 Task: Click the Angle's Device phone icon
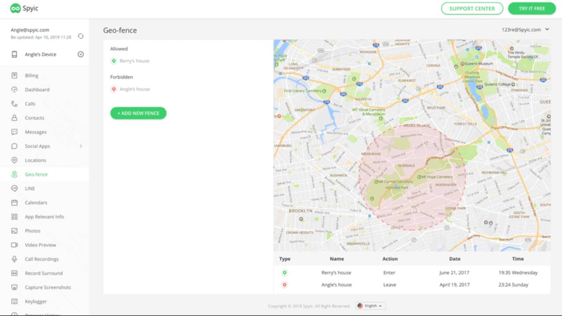pos(14,54)
